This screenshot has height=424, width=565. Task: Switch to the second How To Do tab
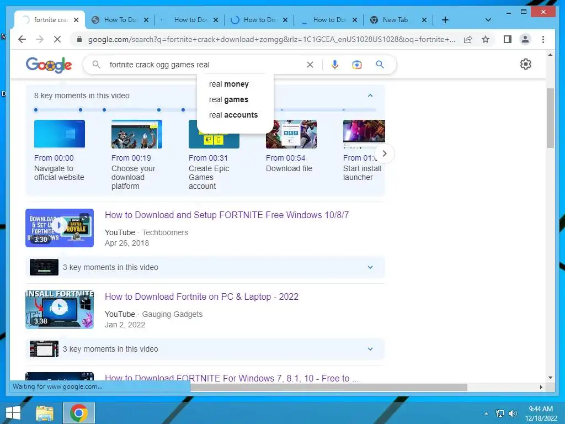click(120, 20)
